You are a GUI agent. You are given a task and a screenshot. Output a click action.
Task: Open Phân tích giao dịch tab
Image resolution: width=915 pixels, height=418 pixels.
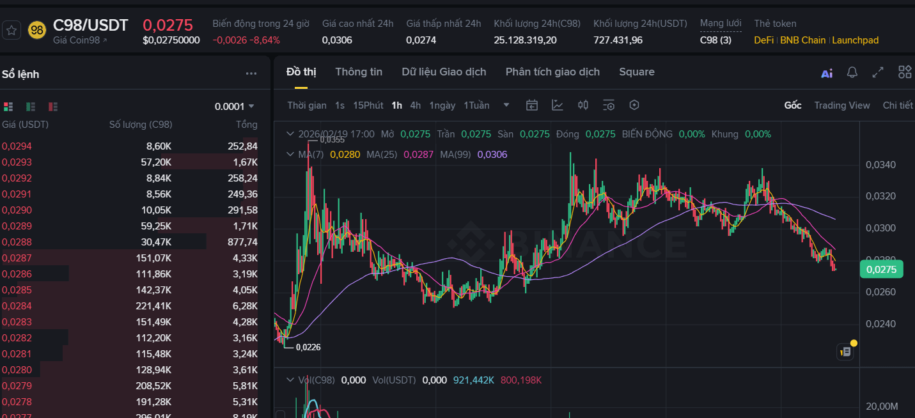coord(552,72)
